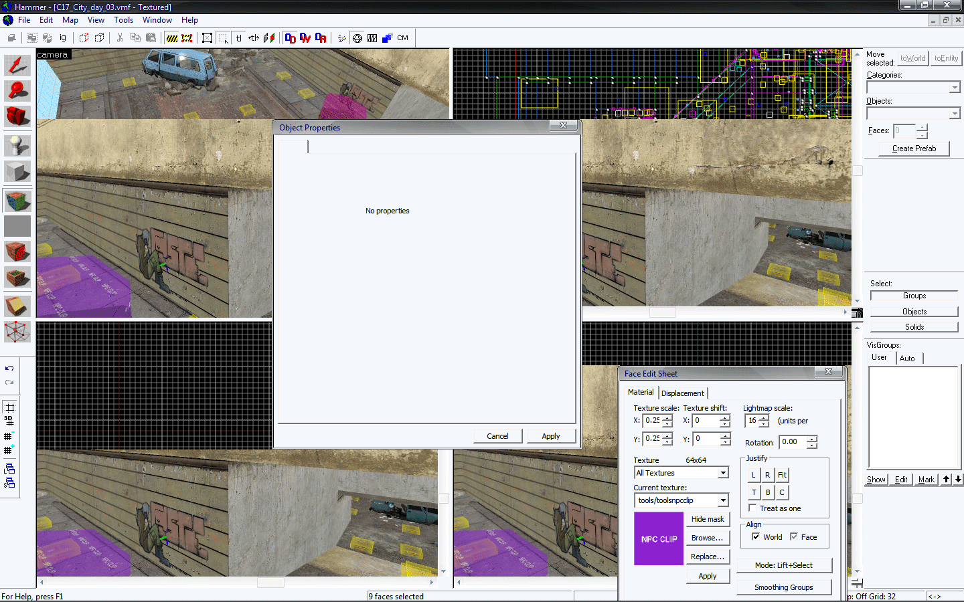Select the Apply Decals tool
This screenshot has width=964, height=602.
(x=17, y=252)
